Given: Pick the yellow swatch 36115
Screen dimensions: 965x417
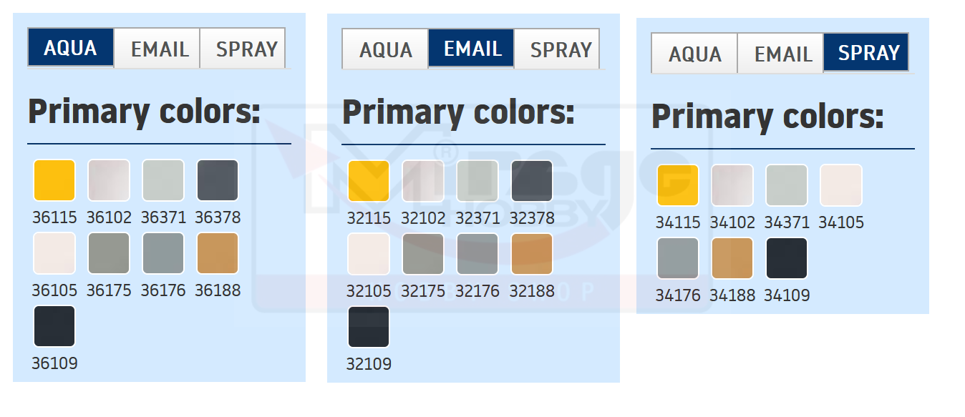Looking at the screenshot, I should pyautogui.click(x=54, y=180).
